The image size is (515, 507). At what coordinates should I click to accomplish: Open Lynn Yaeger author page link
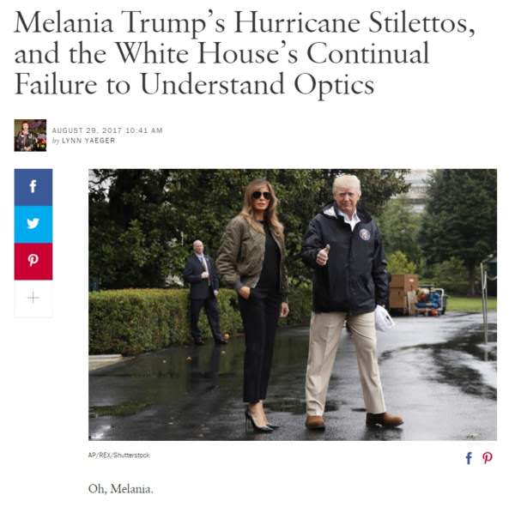coord(88,141)
